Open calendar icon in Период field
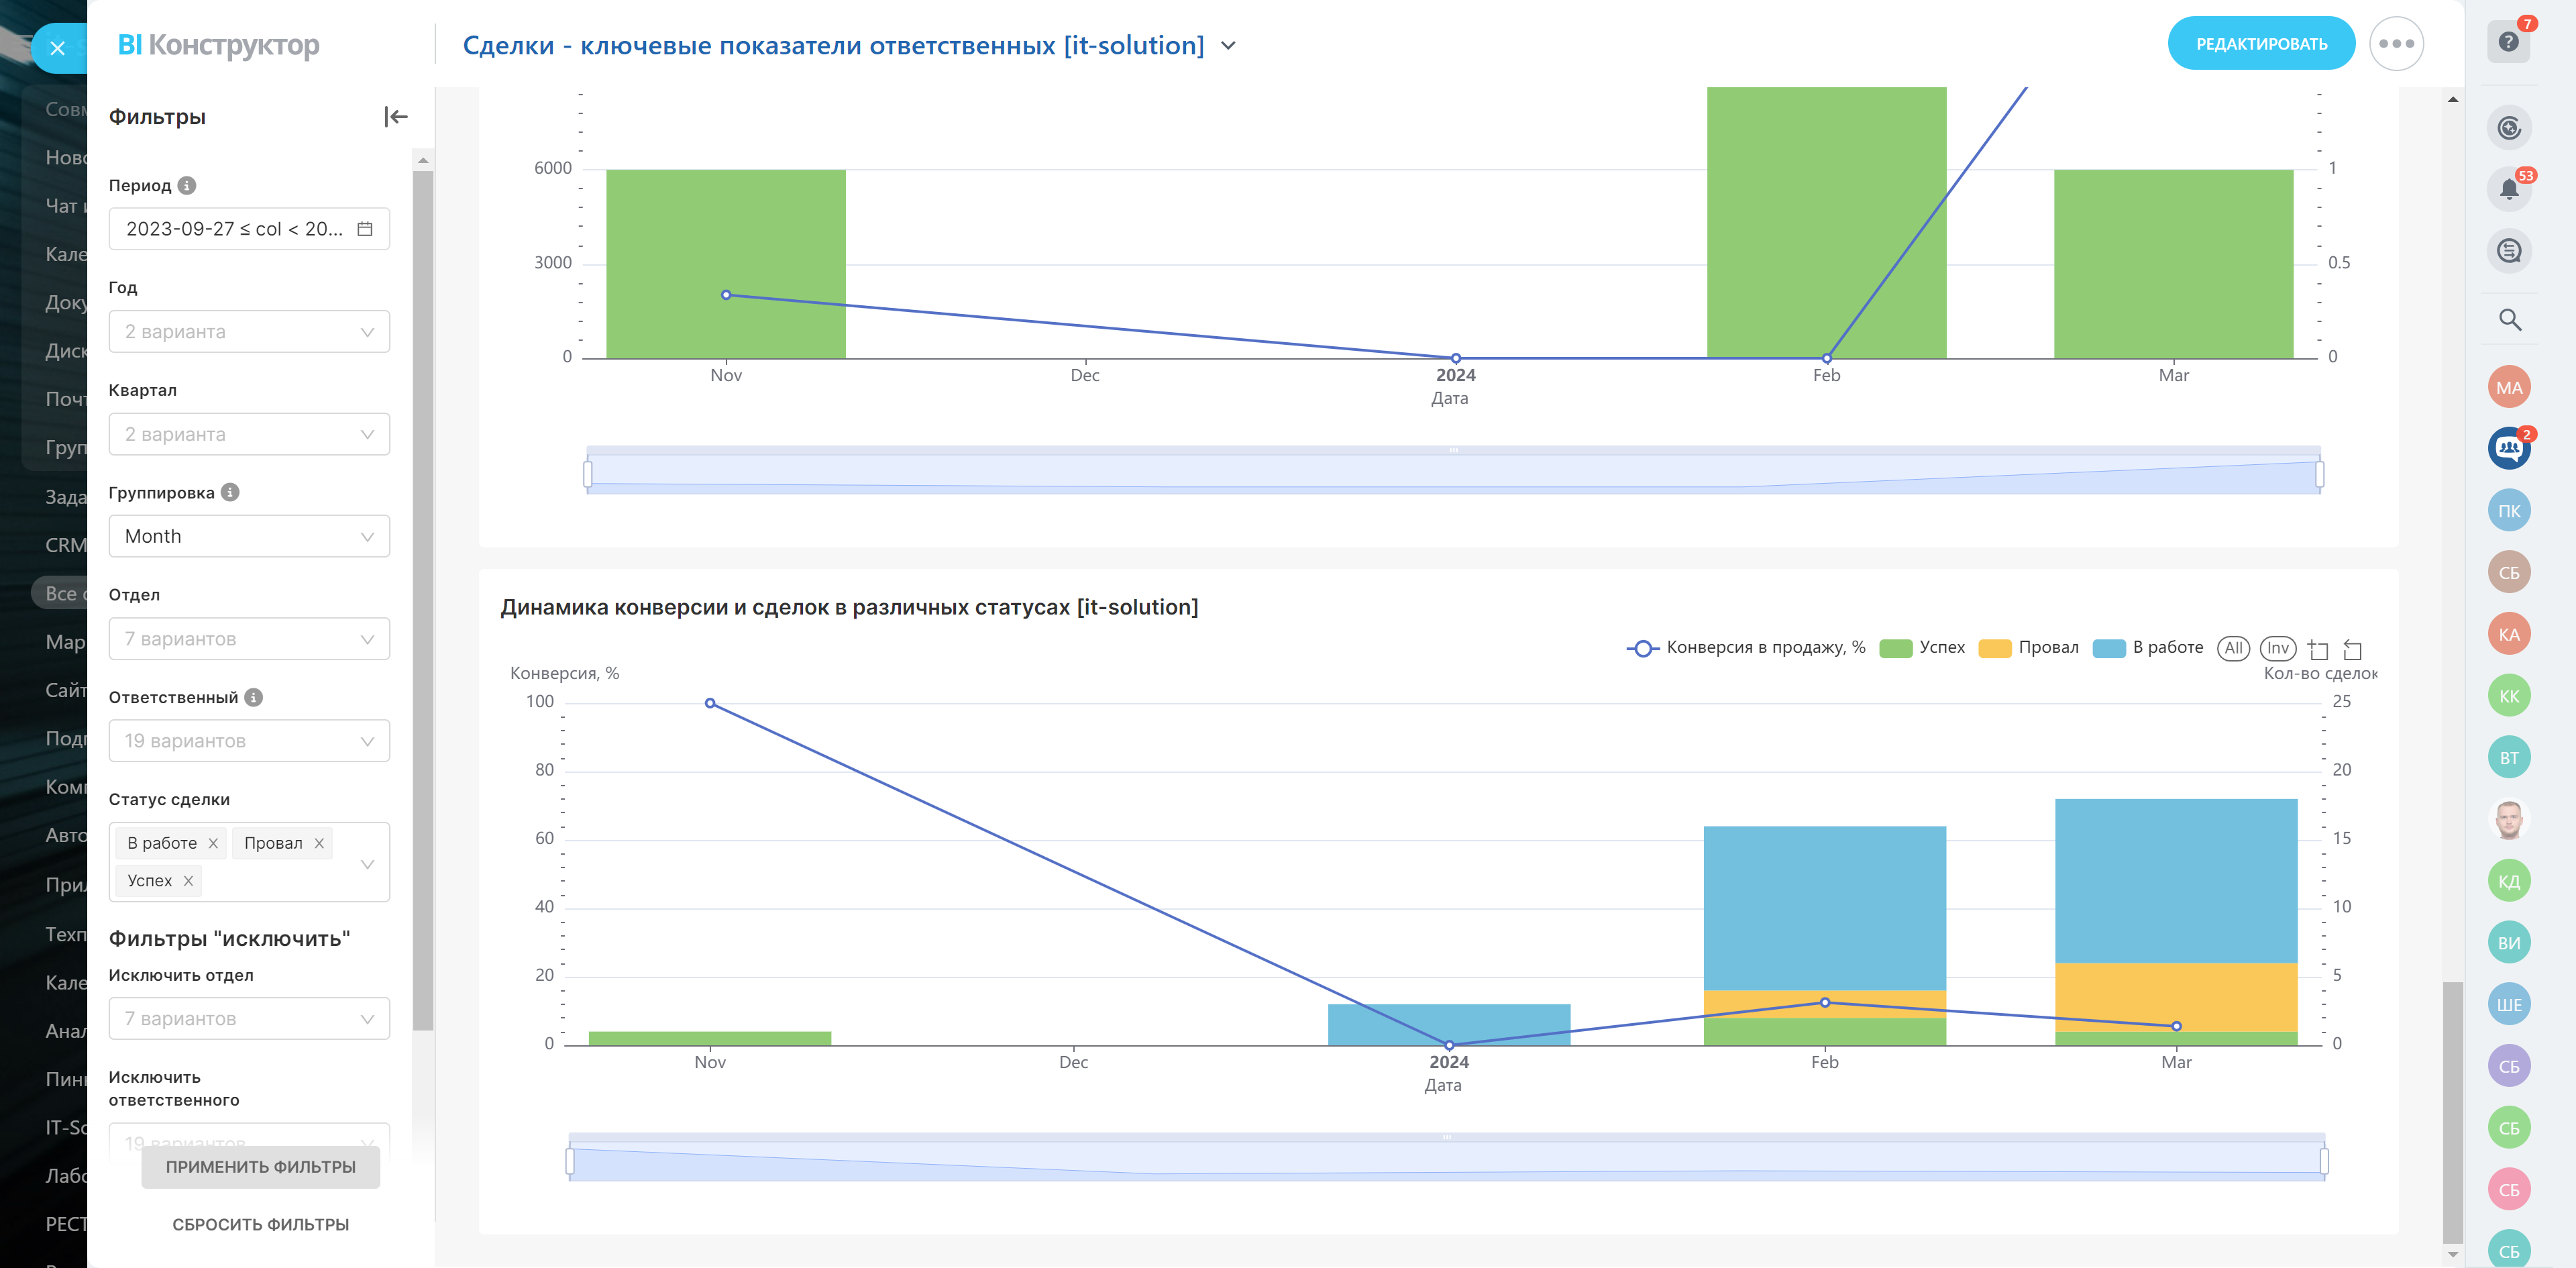 coord(365,229)
